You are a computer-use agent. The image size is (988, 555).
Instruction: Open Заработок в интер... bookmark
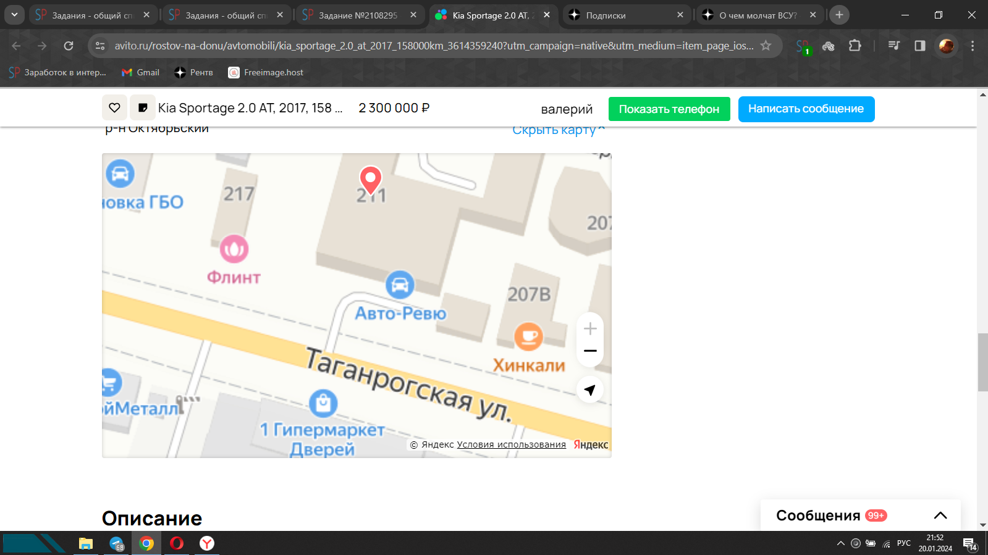click(57, 72)
